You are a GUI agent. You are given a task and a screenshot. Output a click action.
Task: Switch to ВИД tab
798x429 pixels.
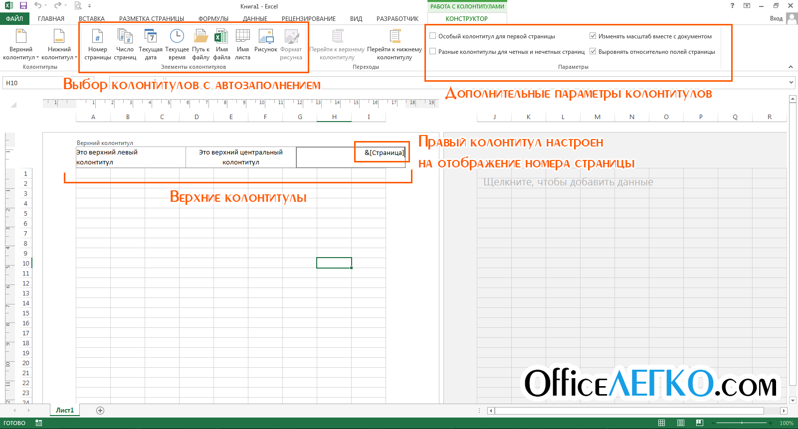coord(356,18)
